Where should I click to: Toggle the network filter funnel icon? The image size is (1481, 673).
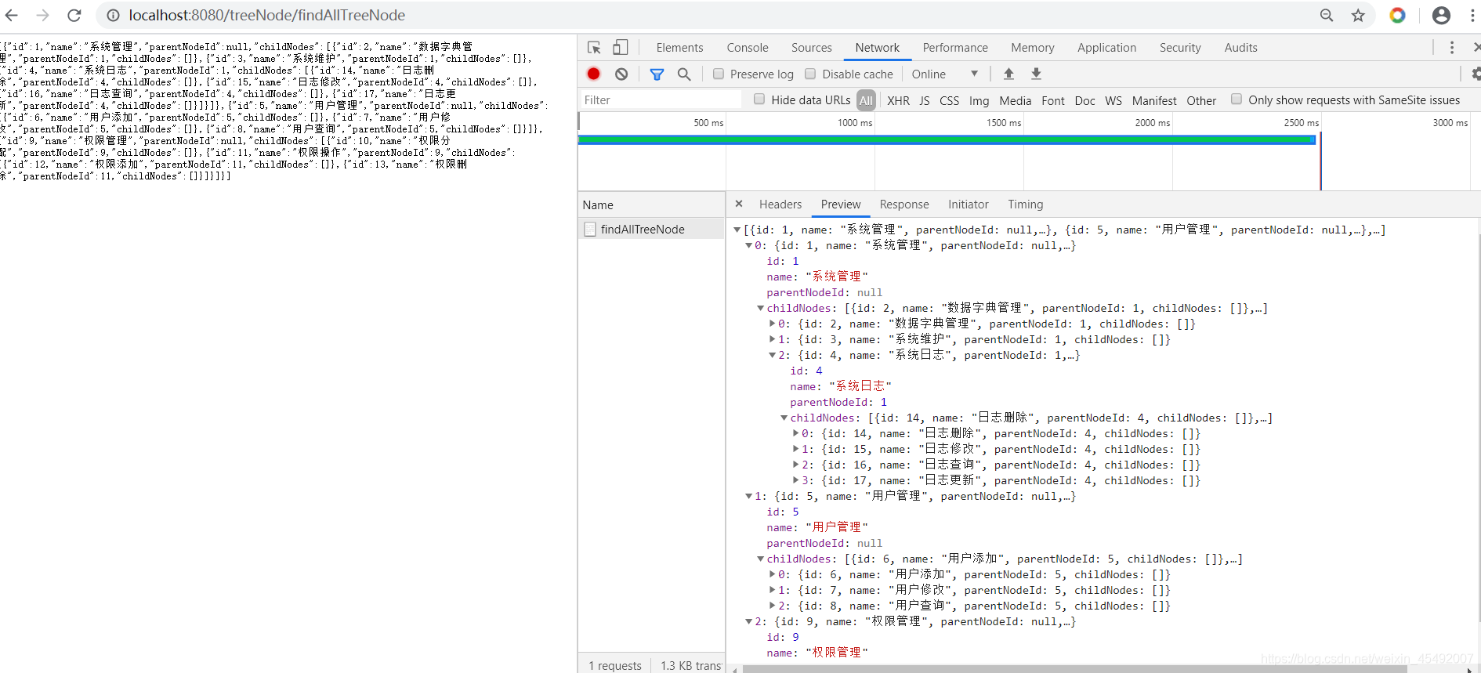(x=657, y=74)
